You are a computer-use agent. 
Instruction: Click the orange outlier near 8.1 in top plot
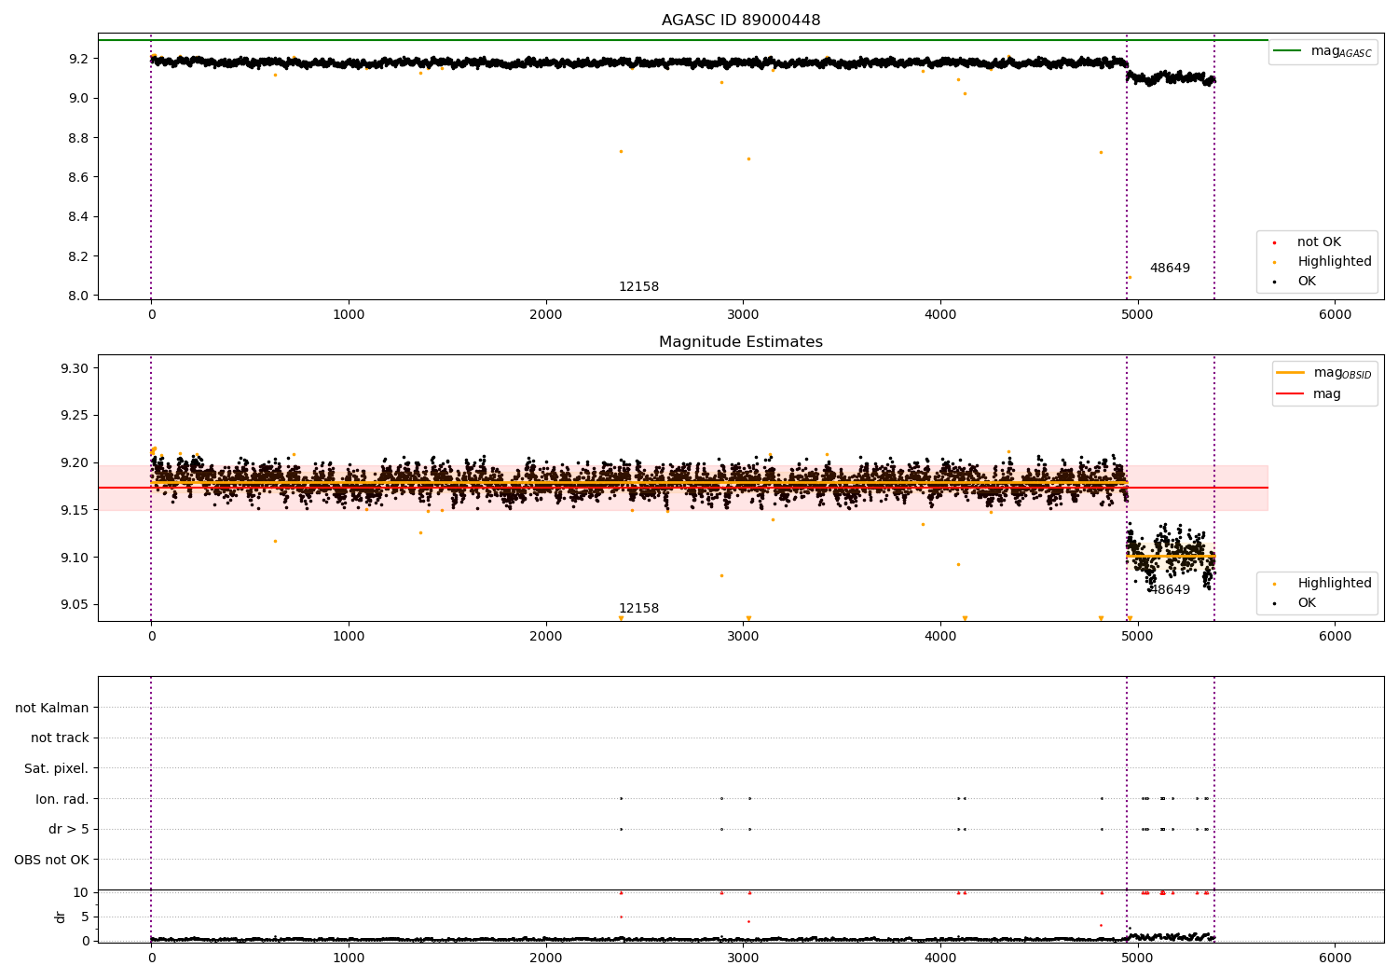tap(1130, 277)
